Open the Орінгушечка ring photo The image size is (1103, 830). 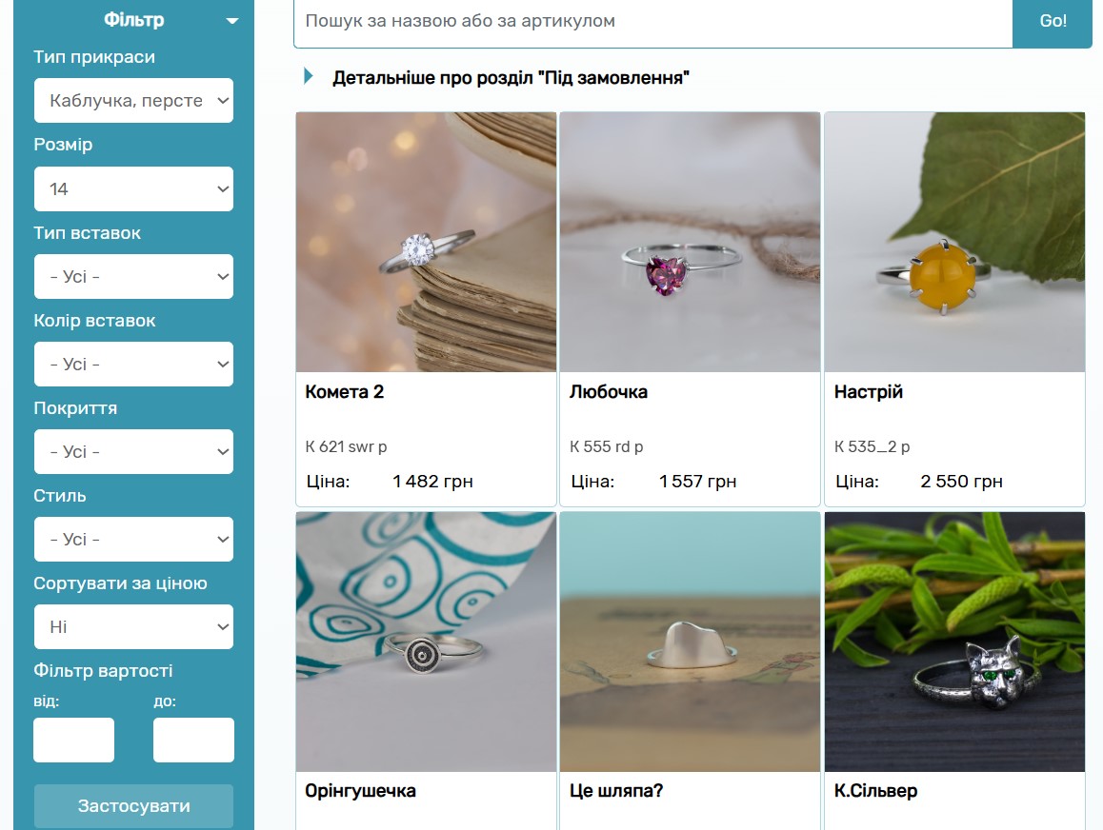[427, 642]
